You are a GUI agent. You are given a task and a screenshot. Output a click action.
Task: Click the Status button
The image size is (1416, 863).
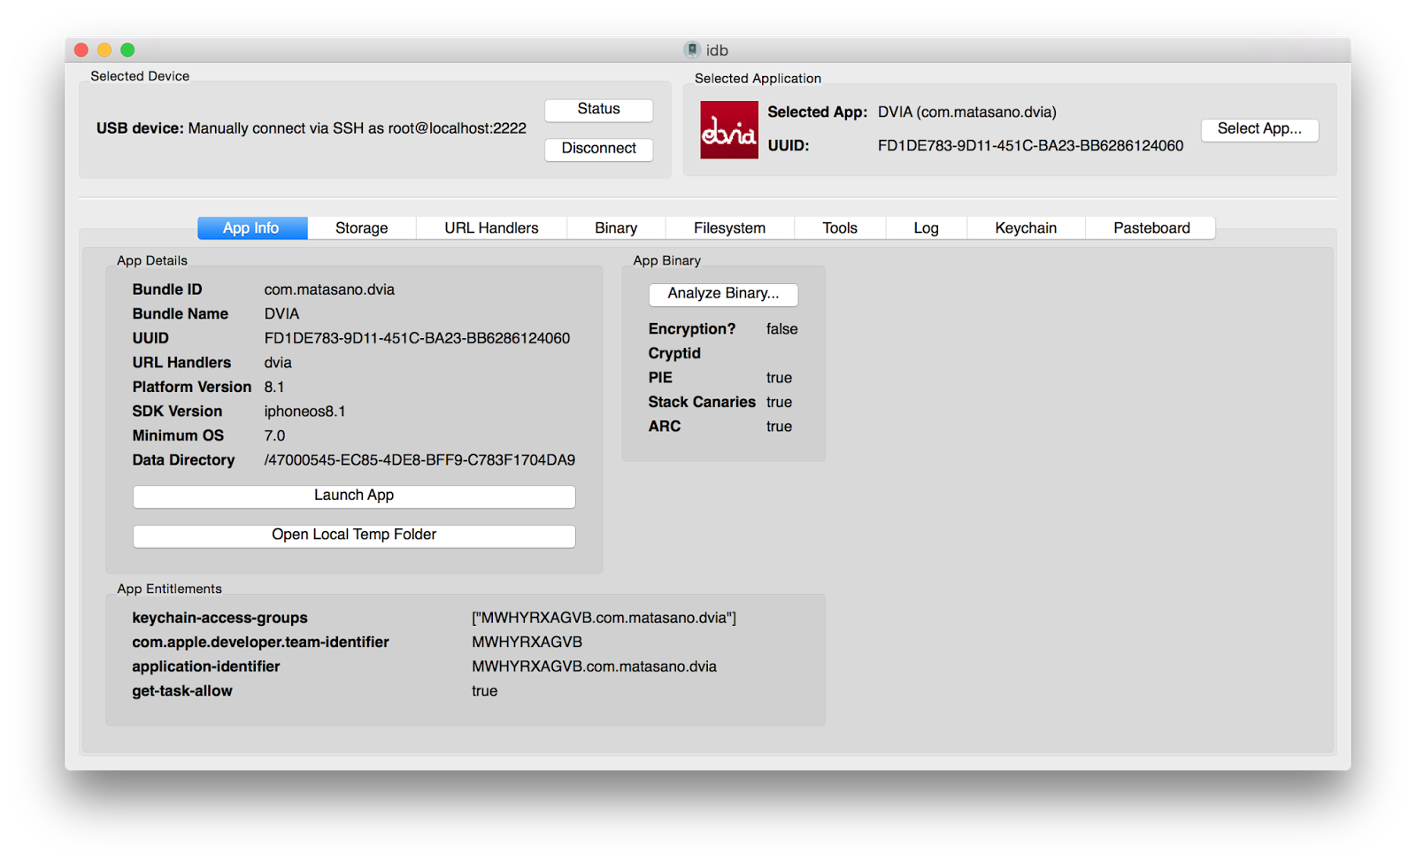pos(598,109)
